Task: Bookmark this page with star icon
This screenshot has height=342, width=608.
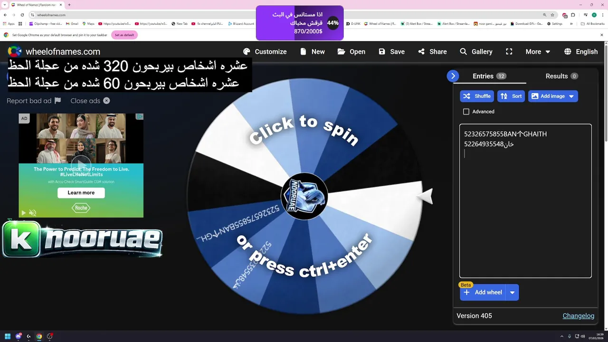Action: [552, 15]
